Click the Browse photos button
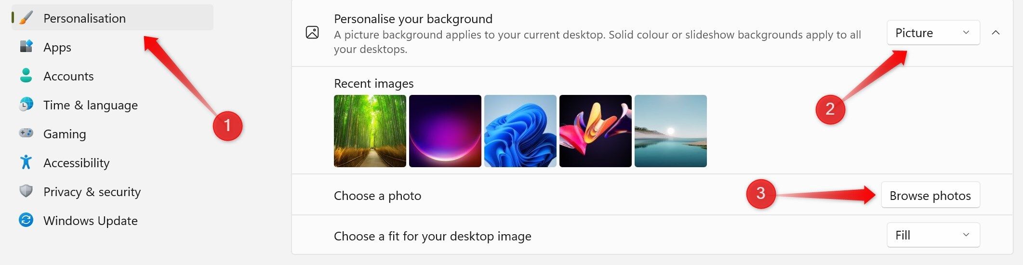This screenshot has width=1023, height=265. point(930,195)
